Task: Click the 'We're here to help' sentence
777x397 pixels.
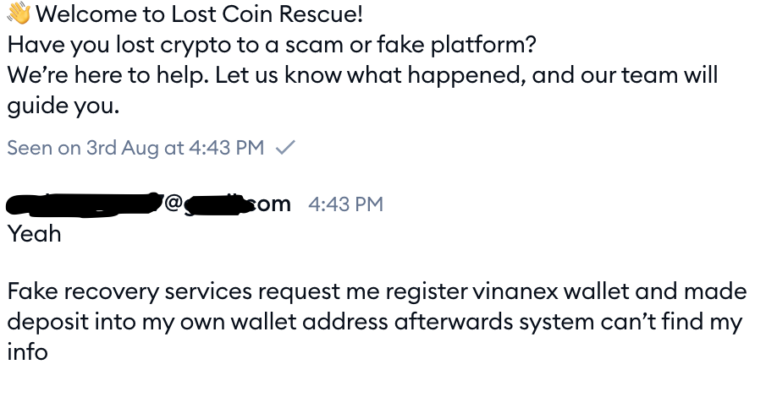Action: (362, 76)
